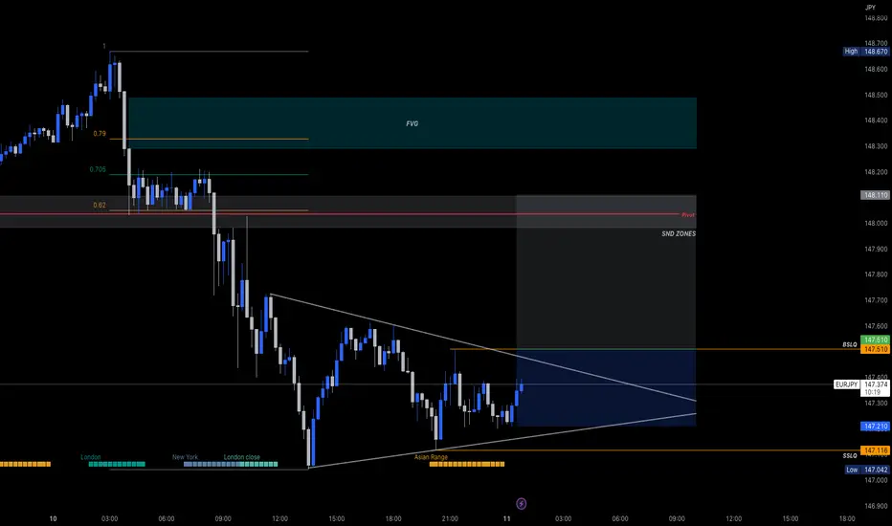Image resolution: width=892 pixels, height=526 pixels.
Task: Click the 0.705 Fibonacci level label
Action: (98, 169)
